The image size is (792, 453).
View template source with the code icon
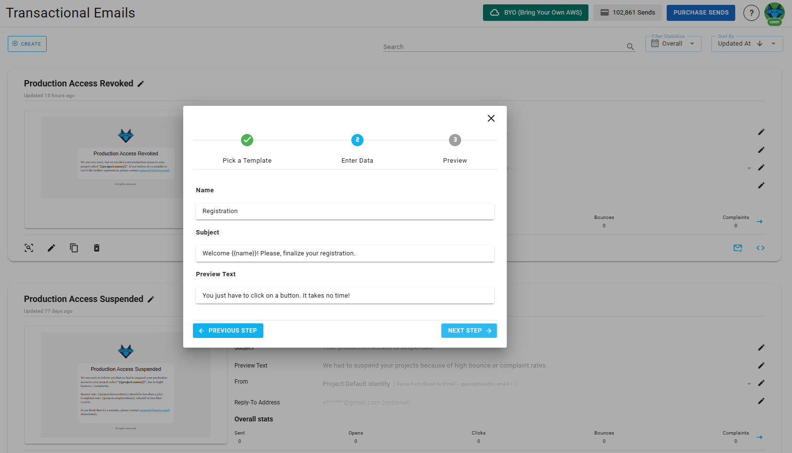[x=760, y=248]
